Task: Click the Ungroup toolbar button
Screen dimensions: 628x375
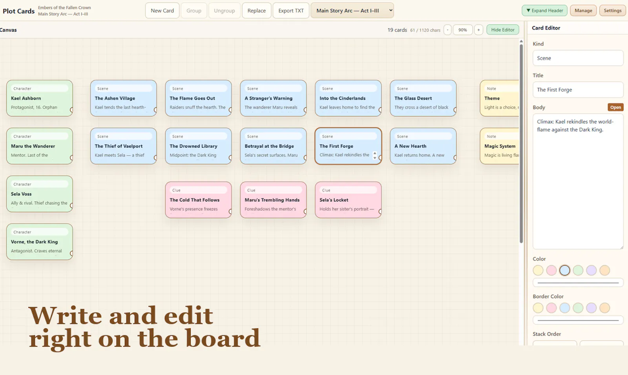Action: coord(224,11)
